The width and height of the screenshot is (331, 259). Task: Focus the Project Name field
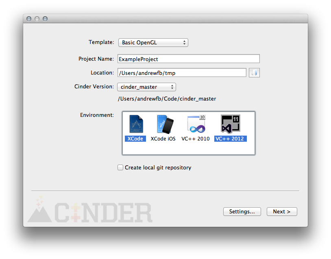(x=189, y=59)
